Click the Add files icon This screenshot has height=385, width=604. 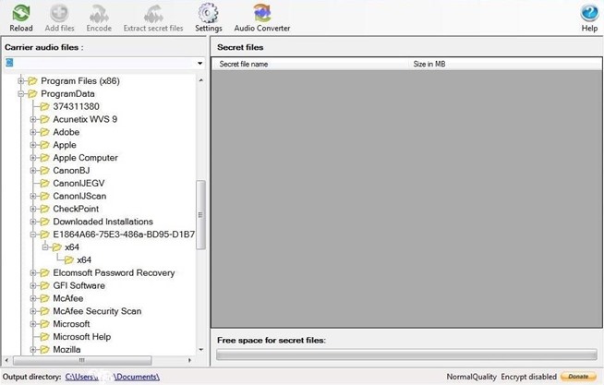point(59,13)
